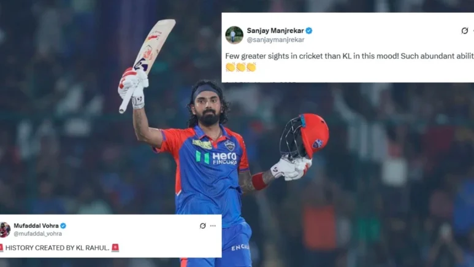Open the @mufaddal_vohra handle link
This screenshot has width=474, height=267.
tap(38, 234)
